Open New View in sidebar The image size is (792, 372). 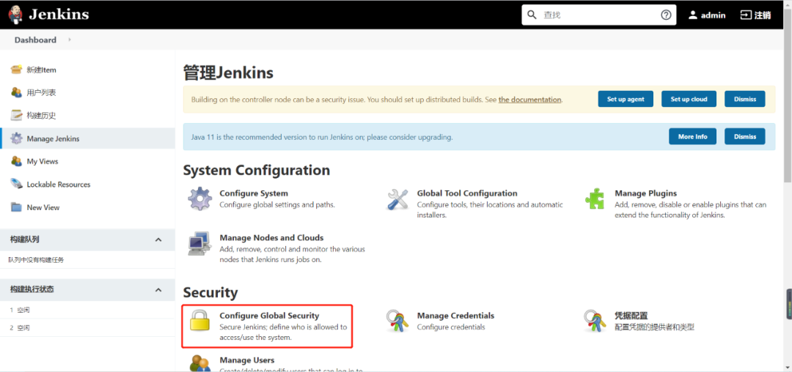point(43,207)
